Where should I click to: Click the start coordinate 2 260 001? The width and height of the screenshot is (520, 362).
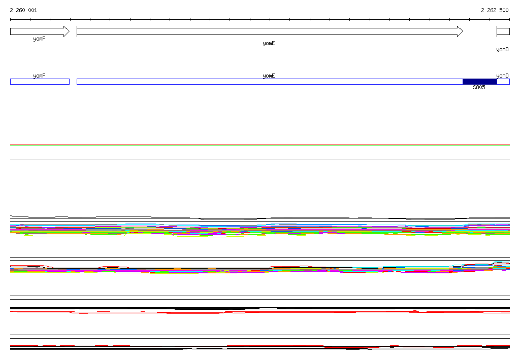tap(23, 10)
